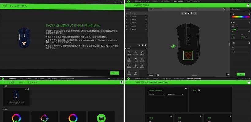Open settings gear in Chroma Studio title bar
This screenshot has width=251, height=122.
[x=235, y=2]
